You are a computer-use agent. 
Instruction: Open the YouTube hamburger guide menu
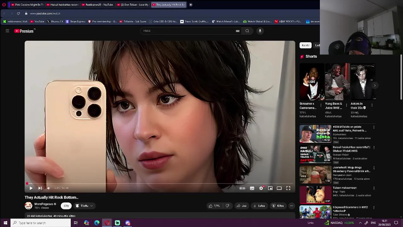7,31
